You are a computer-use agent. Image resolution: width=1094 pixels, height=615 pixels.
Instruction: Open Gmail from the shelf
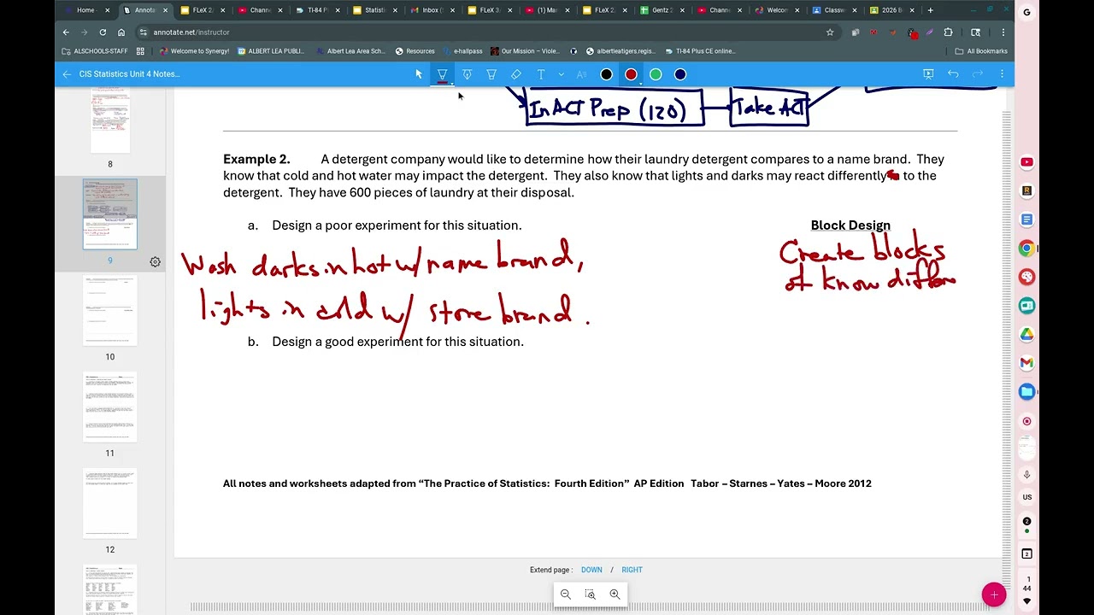(1026, 363)
